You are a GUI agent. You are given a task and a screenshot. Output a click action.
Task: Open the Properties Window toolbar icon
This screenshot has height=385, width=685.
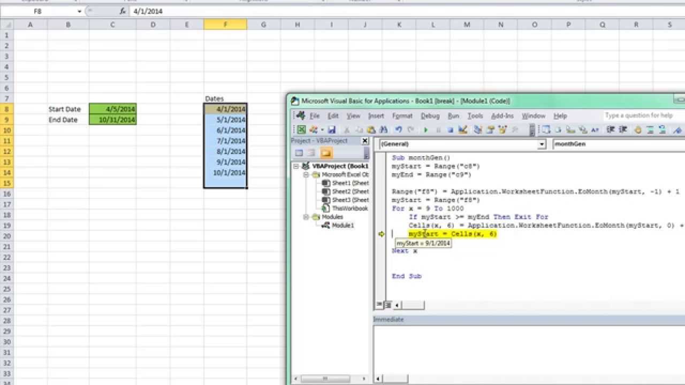pos(490,129)
